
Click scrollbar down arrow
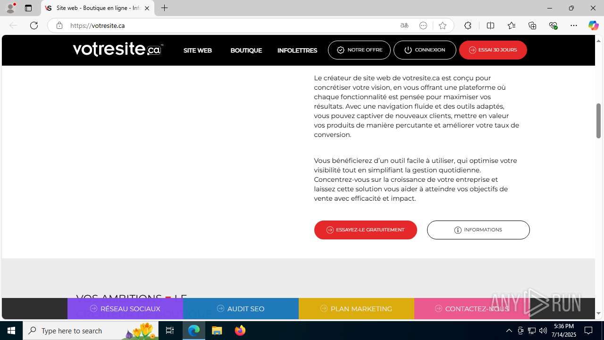pyautogui.click(x=599, y=314)
